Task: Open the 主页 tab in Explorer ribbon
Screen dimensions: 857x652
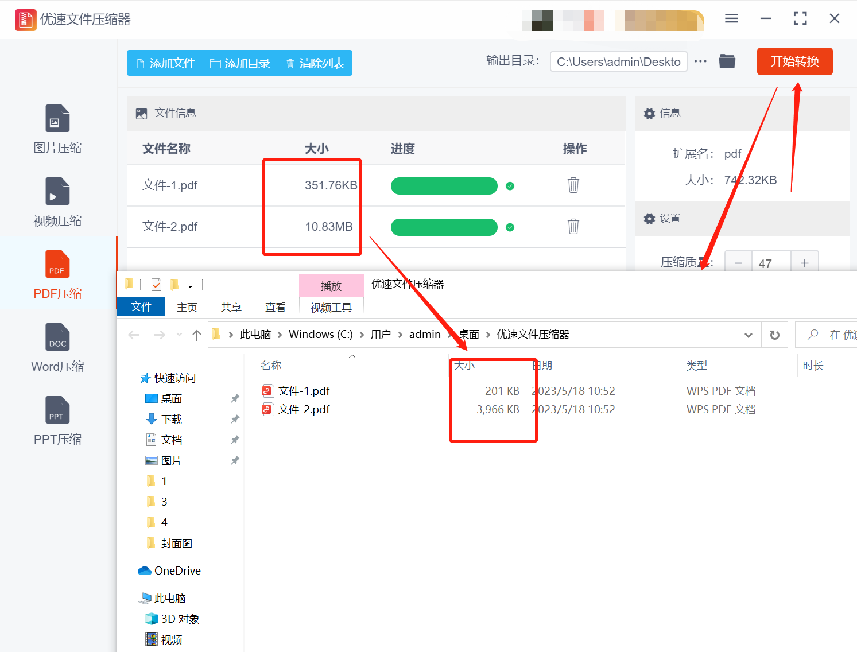Action: 187,308
